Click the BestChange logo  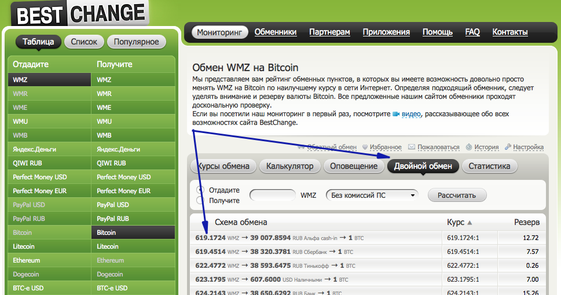click(80, 13)
